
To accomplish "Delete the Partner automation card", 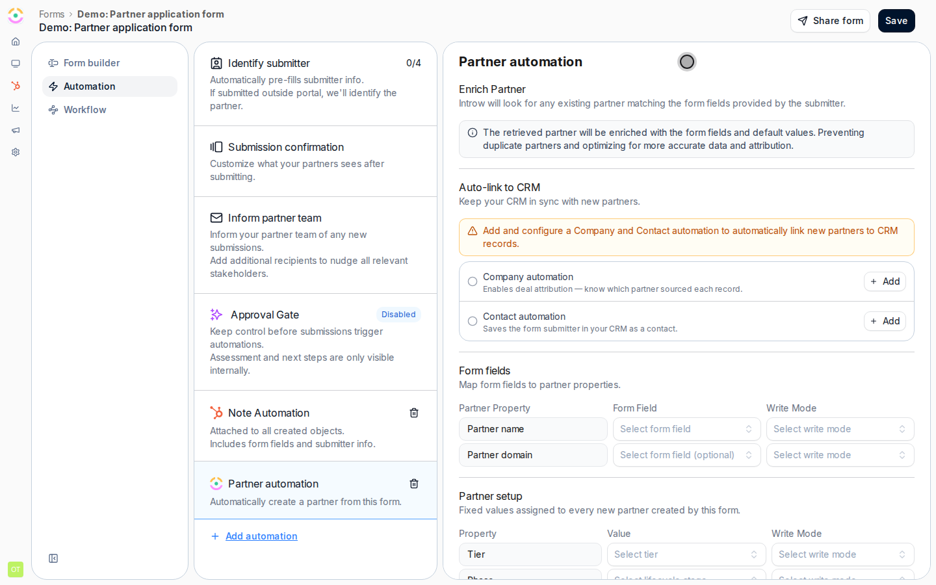I will click(414, 484).
